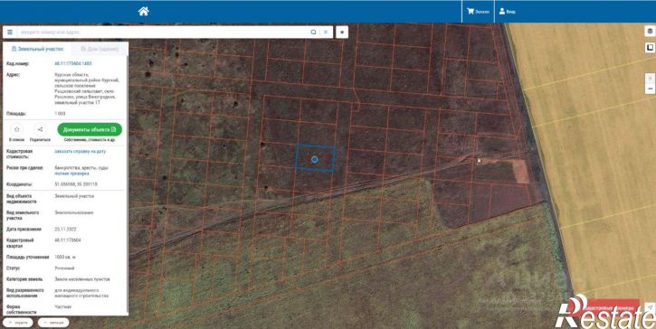Click the blue circle marker in selected parcel

[315, 159]
